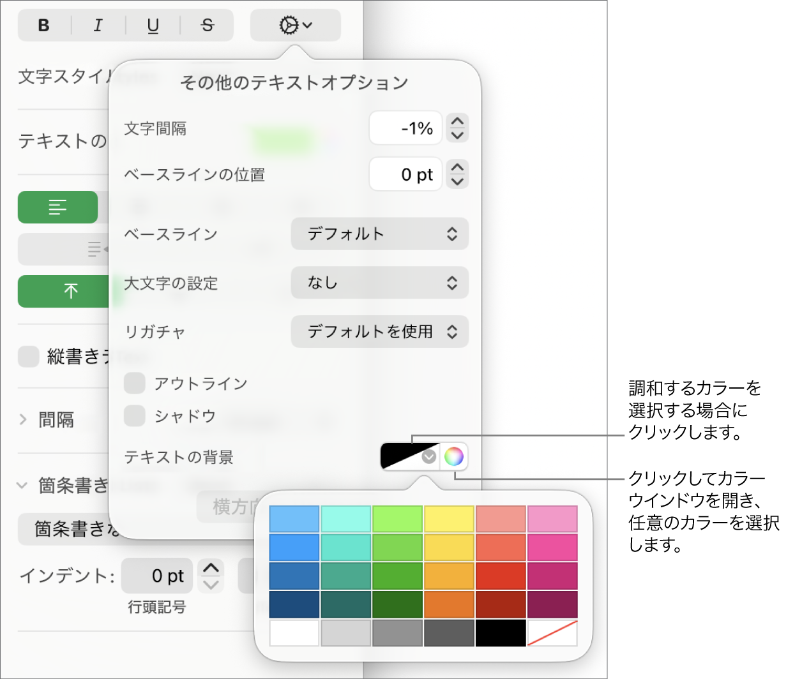Toggle the 縦書き checkbox

coord(28,357)
